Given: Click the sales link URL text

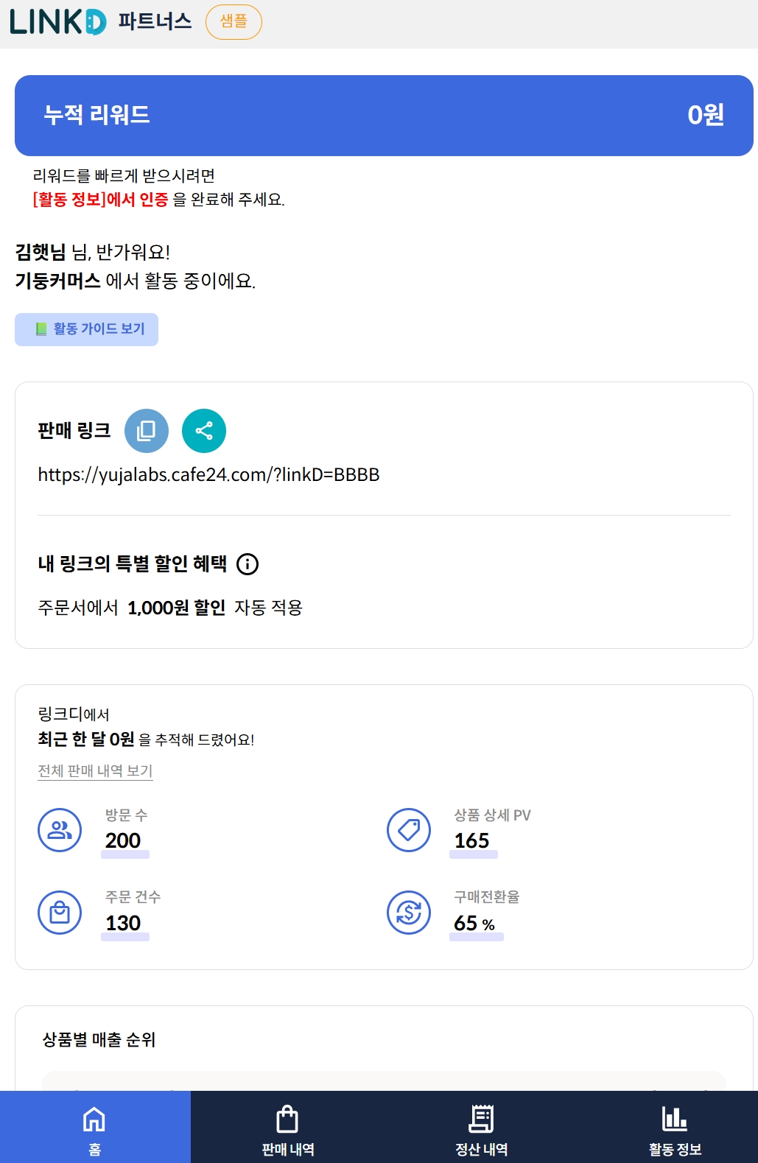Looking at the screenshot, I should (208, 475).
